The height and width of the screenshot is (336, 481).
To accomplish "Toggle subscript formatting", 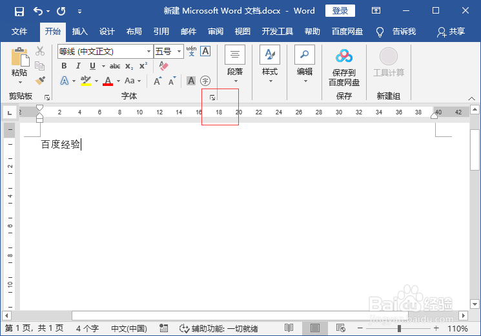I will (129, 67).
